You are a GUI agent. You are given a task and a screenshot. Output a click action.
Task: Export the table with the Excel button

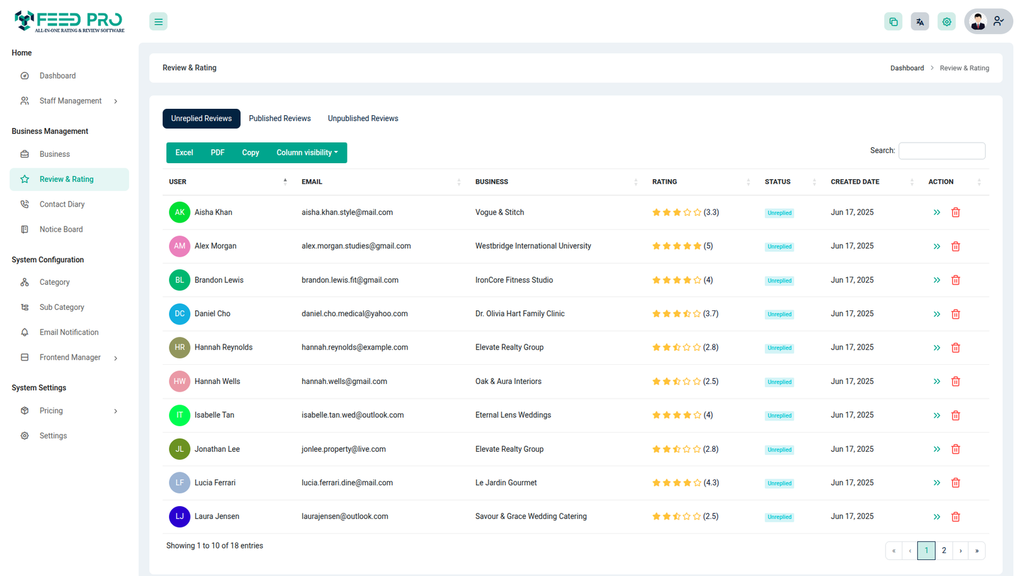(184, 153)
